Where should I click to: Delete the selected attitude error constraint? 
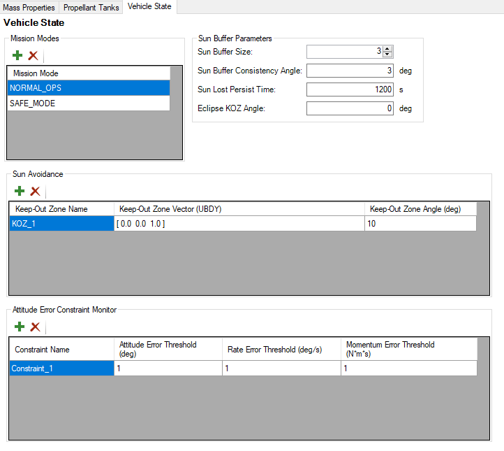click(x=35, y=327)
